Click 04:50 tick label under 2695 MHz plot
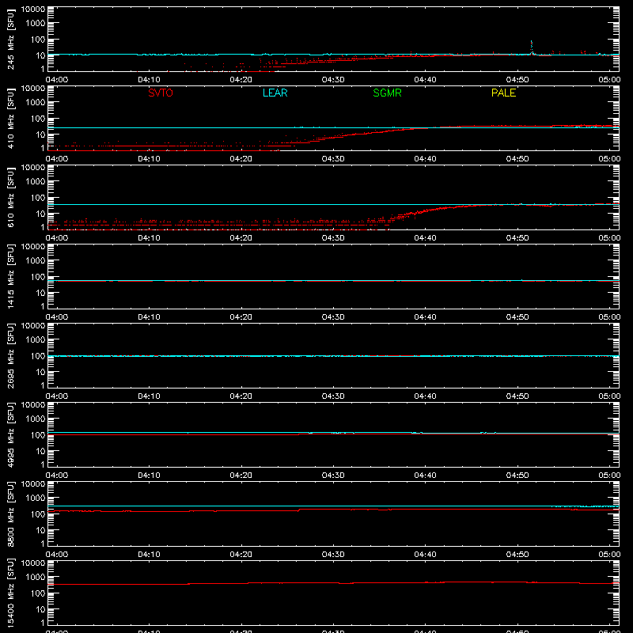 [x=517, y=396]
